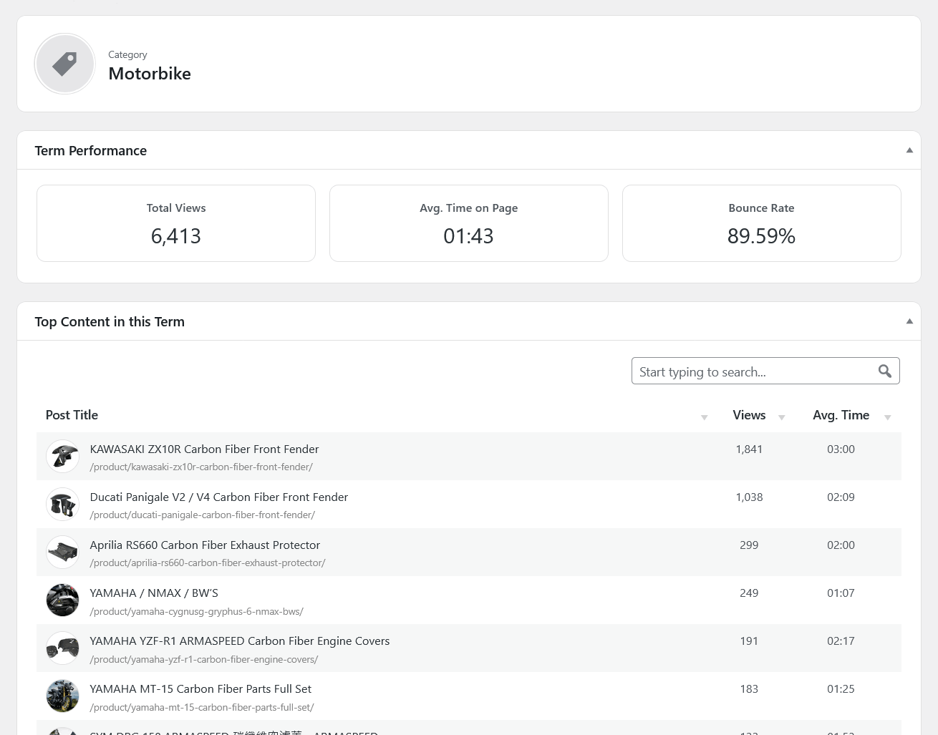Sort table by Post Title arrow
The height and width of the screenshot is (735, 938).
point(704,417)
